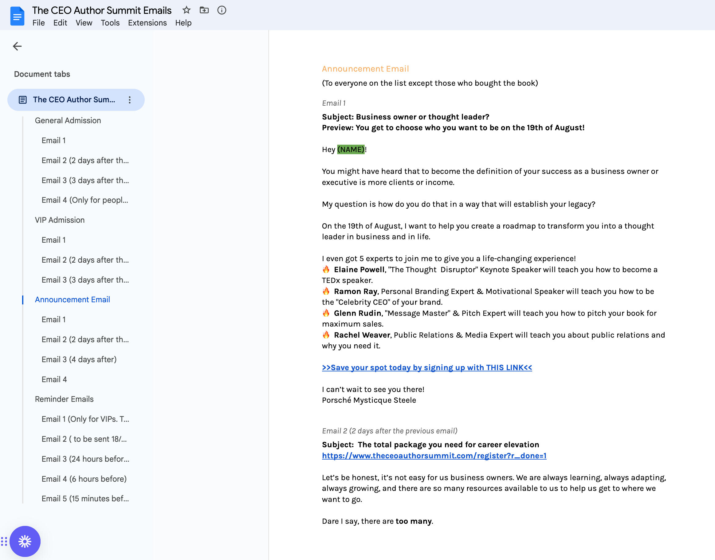Click the Google Docs home icon
The height and width of the screenshot is (560, 715).
[17, 16]
